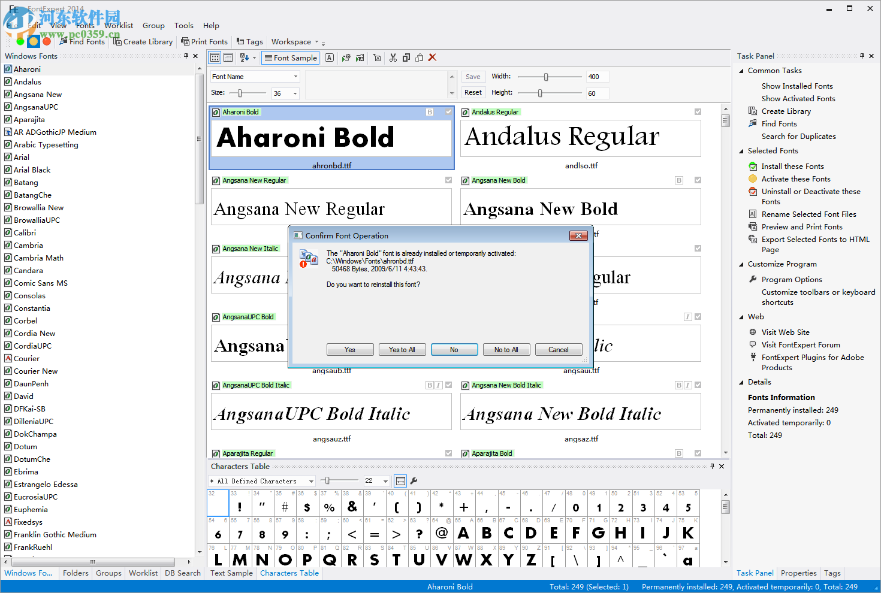This screenshot has height=593, width=881.
Task: Click the wrench icon in Characters Table
Action: coord(414,480)
